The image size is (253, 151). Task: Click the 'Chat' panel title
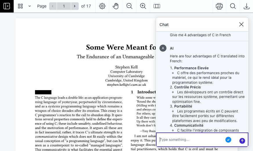164,25
